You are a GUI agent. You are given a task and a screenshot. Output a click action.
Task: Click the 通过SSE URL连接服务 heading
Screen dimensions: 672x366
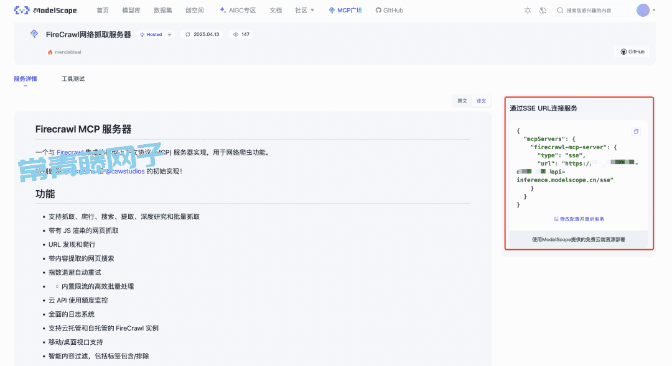pyautogui.click(x=543, y=108)
